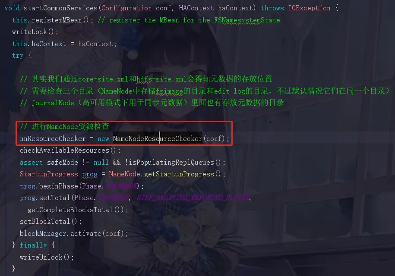Click the IOException type in throws clause
The width and height of the screenshot is (395, 276).
tap(309, 8)
